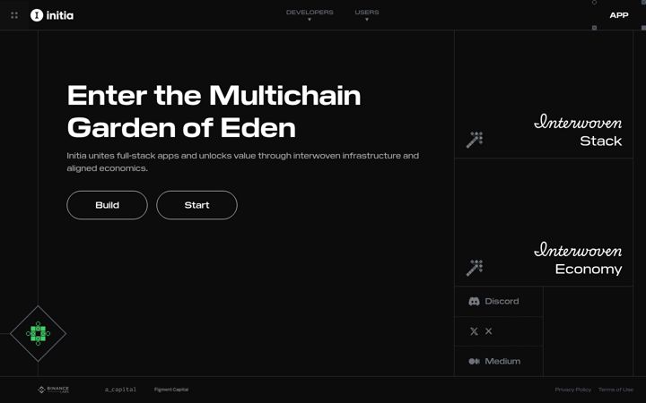Click the X social icon

coord(474,331)
